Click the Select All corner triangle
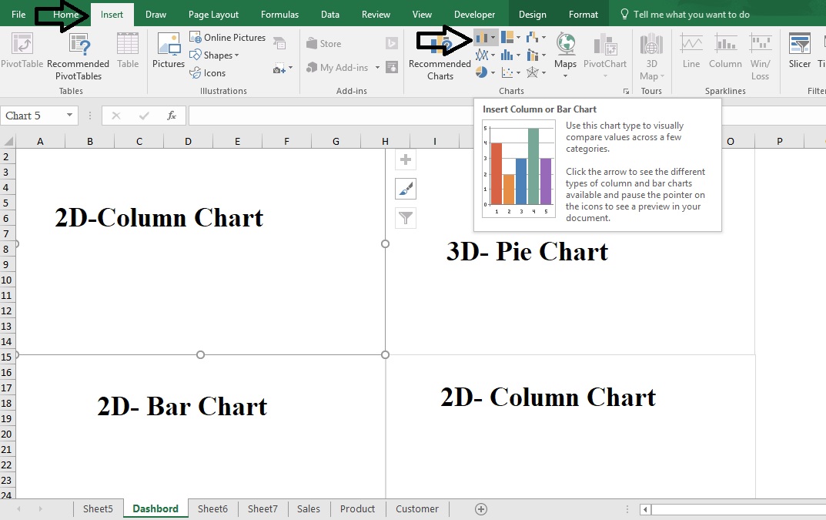 8,141
